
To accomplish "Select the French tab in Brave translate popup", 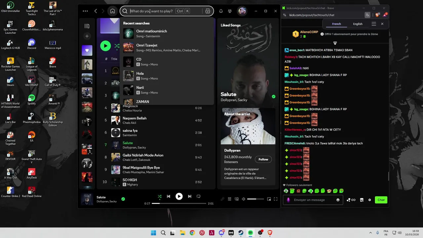I will click(x=336, y=24).
